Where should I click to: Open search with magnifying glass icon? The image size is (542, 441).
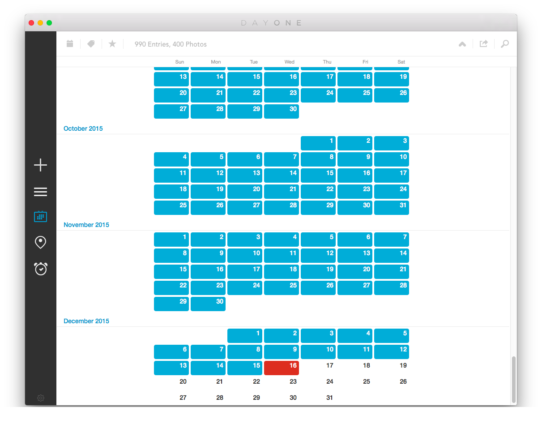(x=505, y=44)
